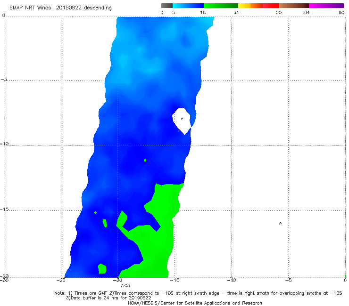Click the 'NOAA/NESDIS/Center for Satellite Applications and Research' credit

[x=195, y=303]
